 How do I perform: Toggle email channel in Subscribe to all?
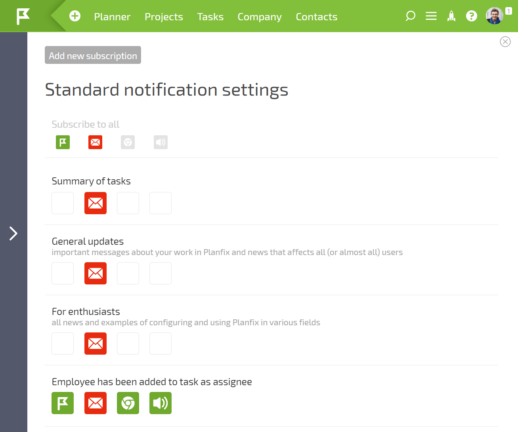[x=95, y=142]
